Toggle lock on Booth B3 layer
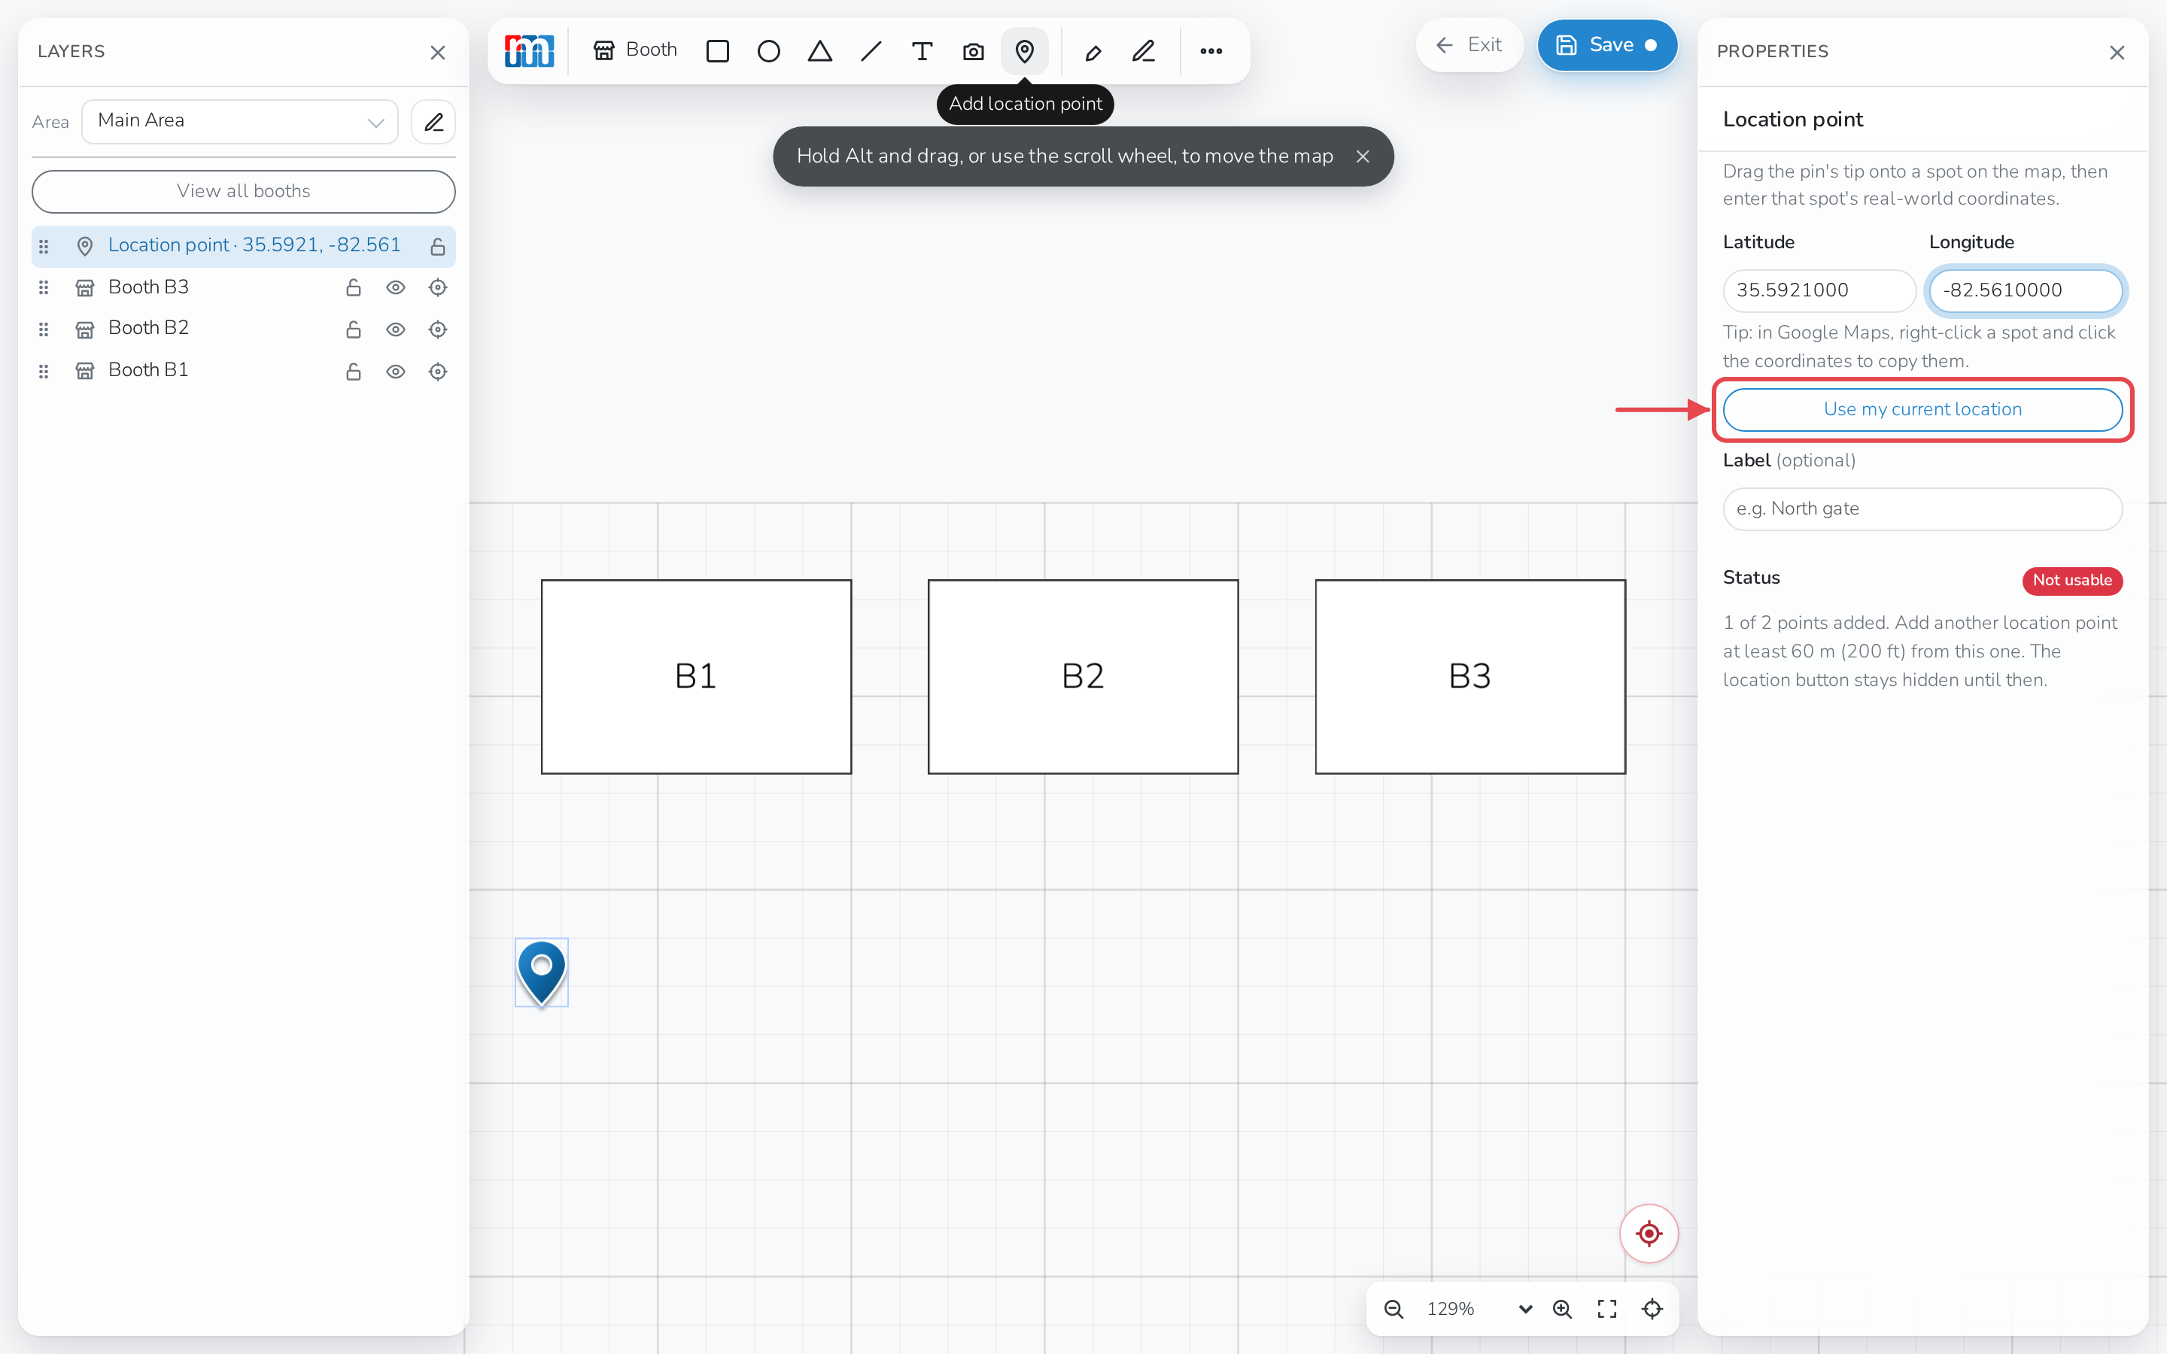2167x1354 pixels. pos(354,287)
